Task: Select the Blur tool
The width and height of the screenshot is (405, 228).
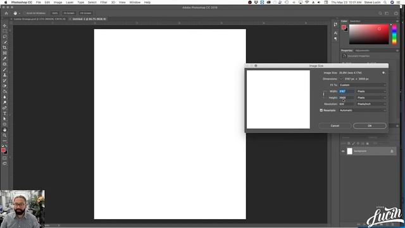Action: pos(4,97)
